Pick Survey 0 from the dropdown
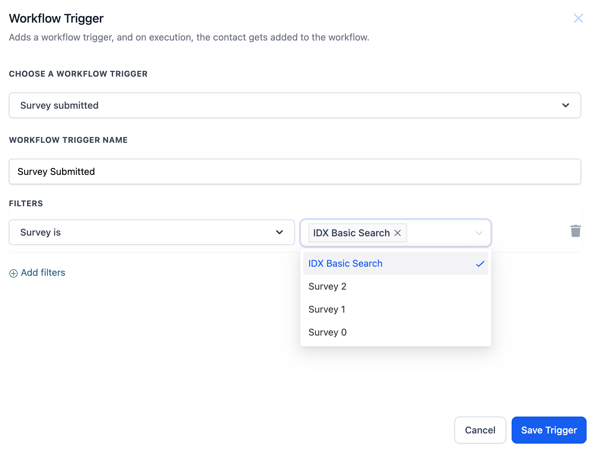The width and height of the screenshot is (594, 451). 327,333
